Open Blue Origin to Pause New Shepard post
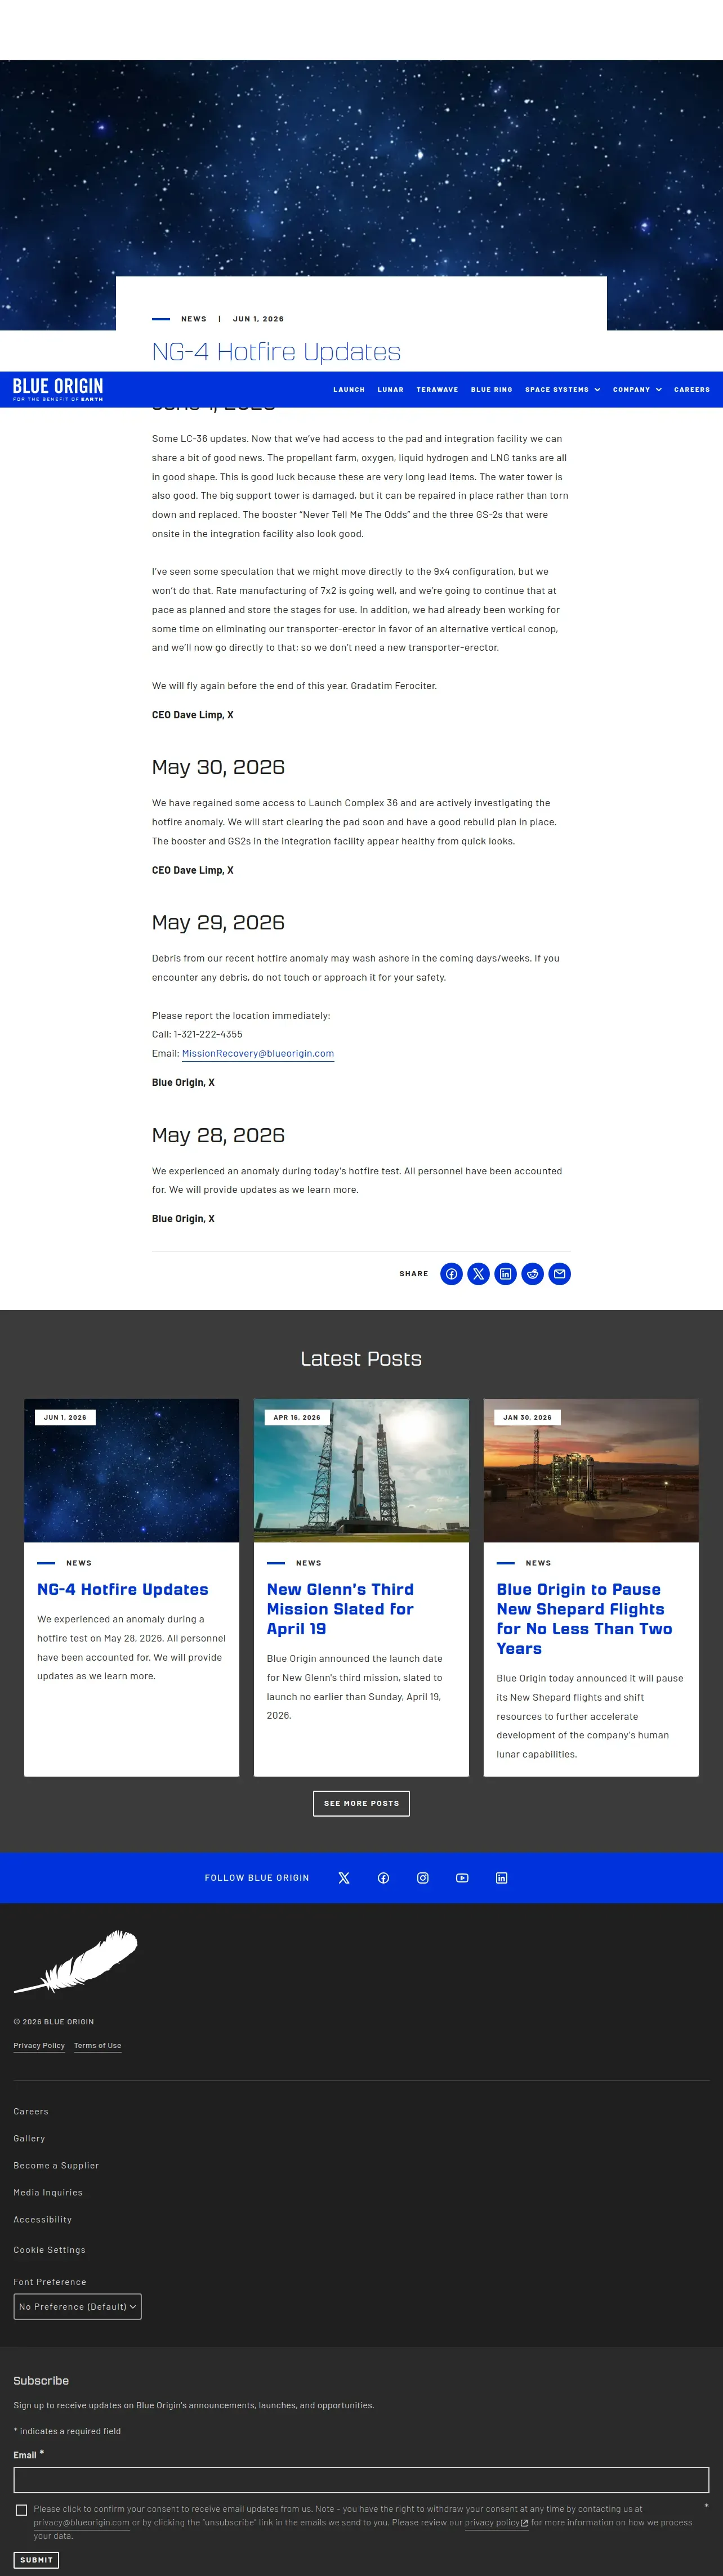 (584, 1618)
